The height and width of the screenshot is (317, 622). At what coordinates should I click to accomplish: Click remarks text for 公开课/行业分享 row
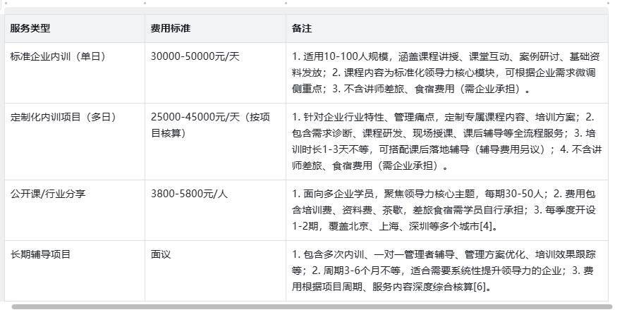444,210
